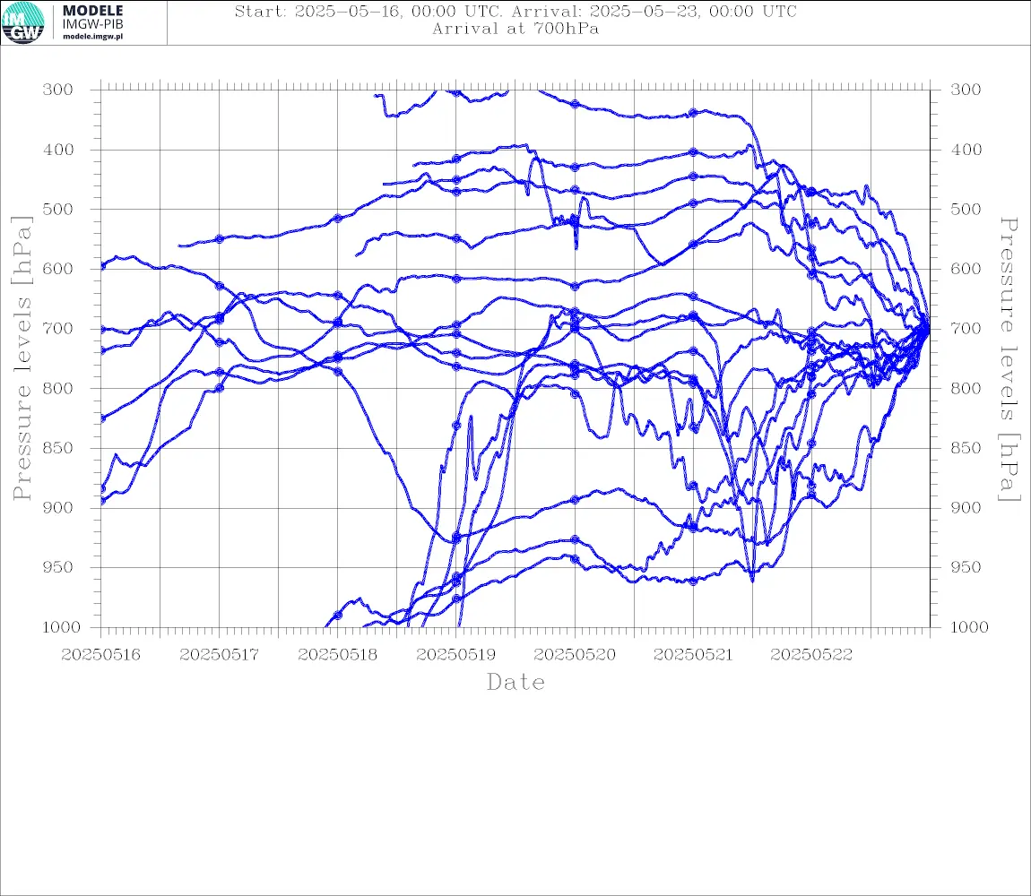Click the left axis 900 label
The width and height of the screenshot is (1031, 896).
click(x=58, y=507)
